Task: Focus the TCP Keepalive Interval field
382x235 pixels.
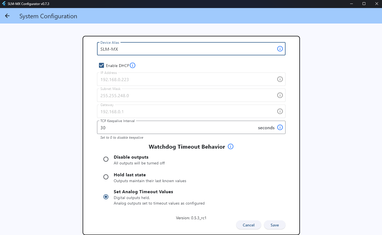Action: (x=191, y=127)
